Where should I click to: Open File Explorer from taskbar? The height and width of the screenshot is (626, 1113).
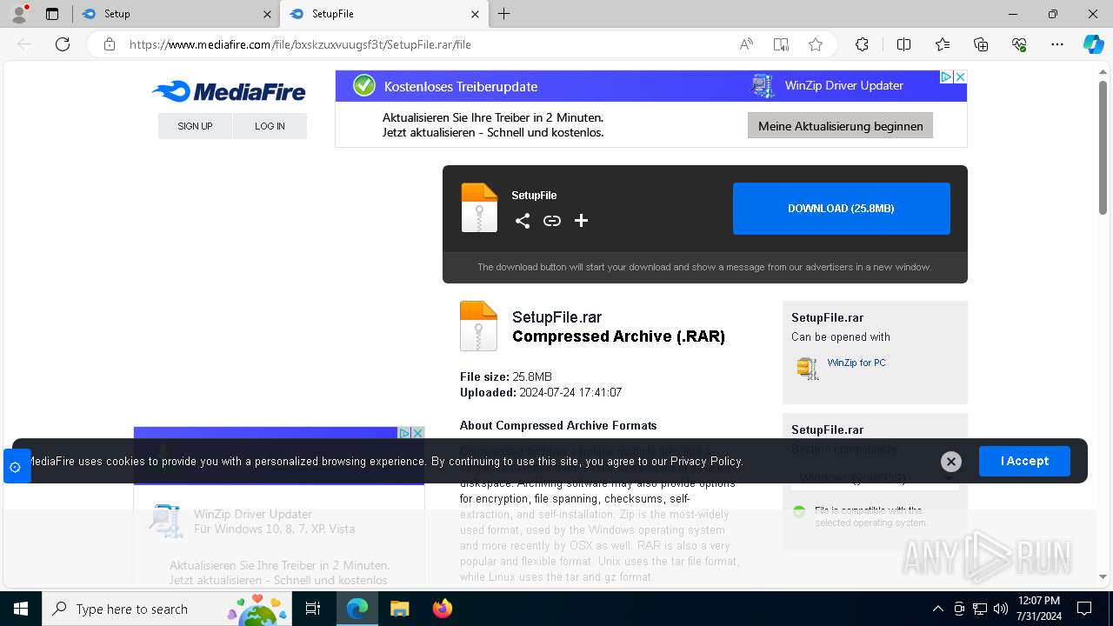coord(399,609)
